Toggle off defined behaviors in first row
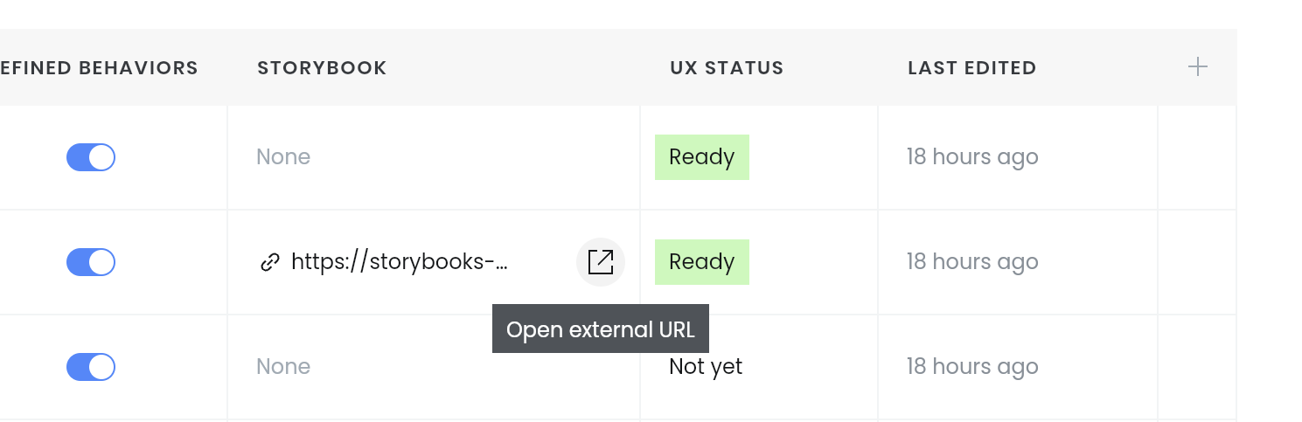This screenshot has height=422, width=1302. (x=91, y=157)
